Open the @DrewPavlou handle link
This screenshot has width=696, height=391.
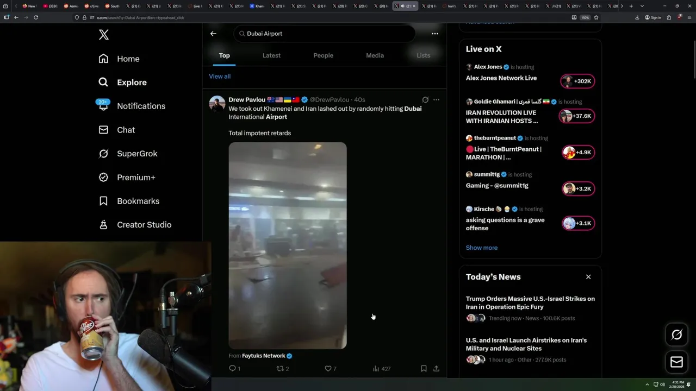[330, 100]
